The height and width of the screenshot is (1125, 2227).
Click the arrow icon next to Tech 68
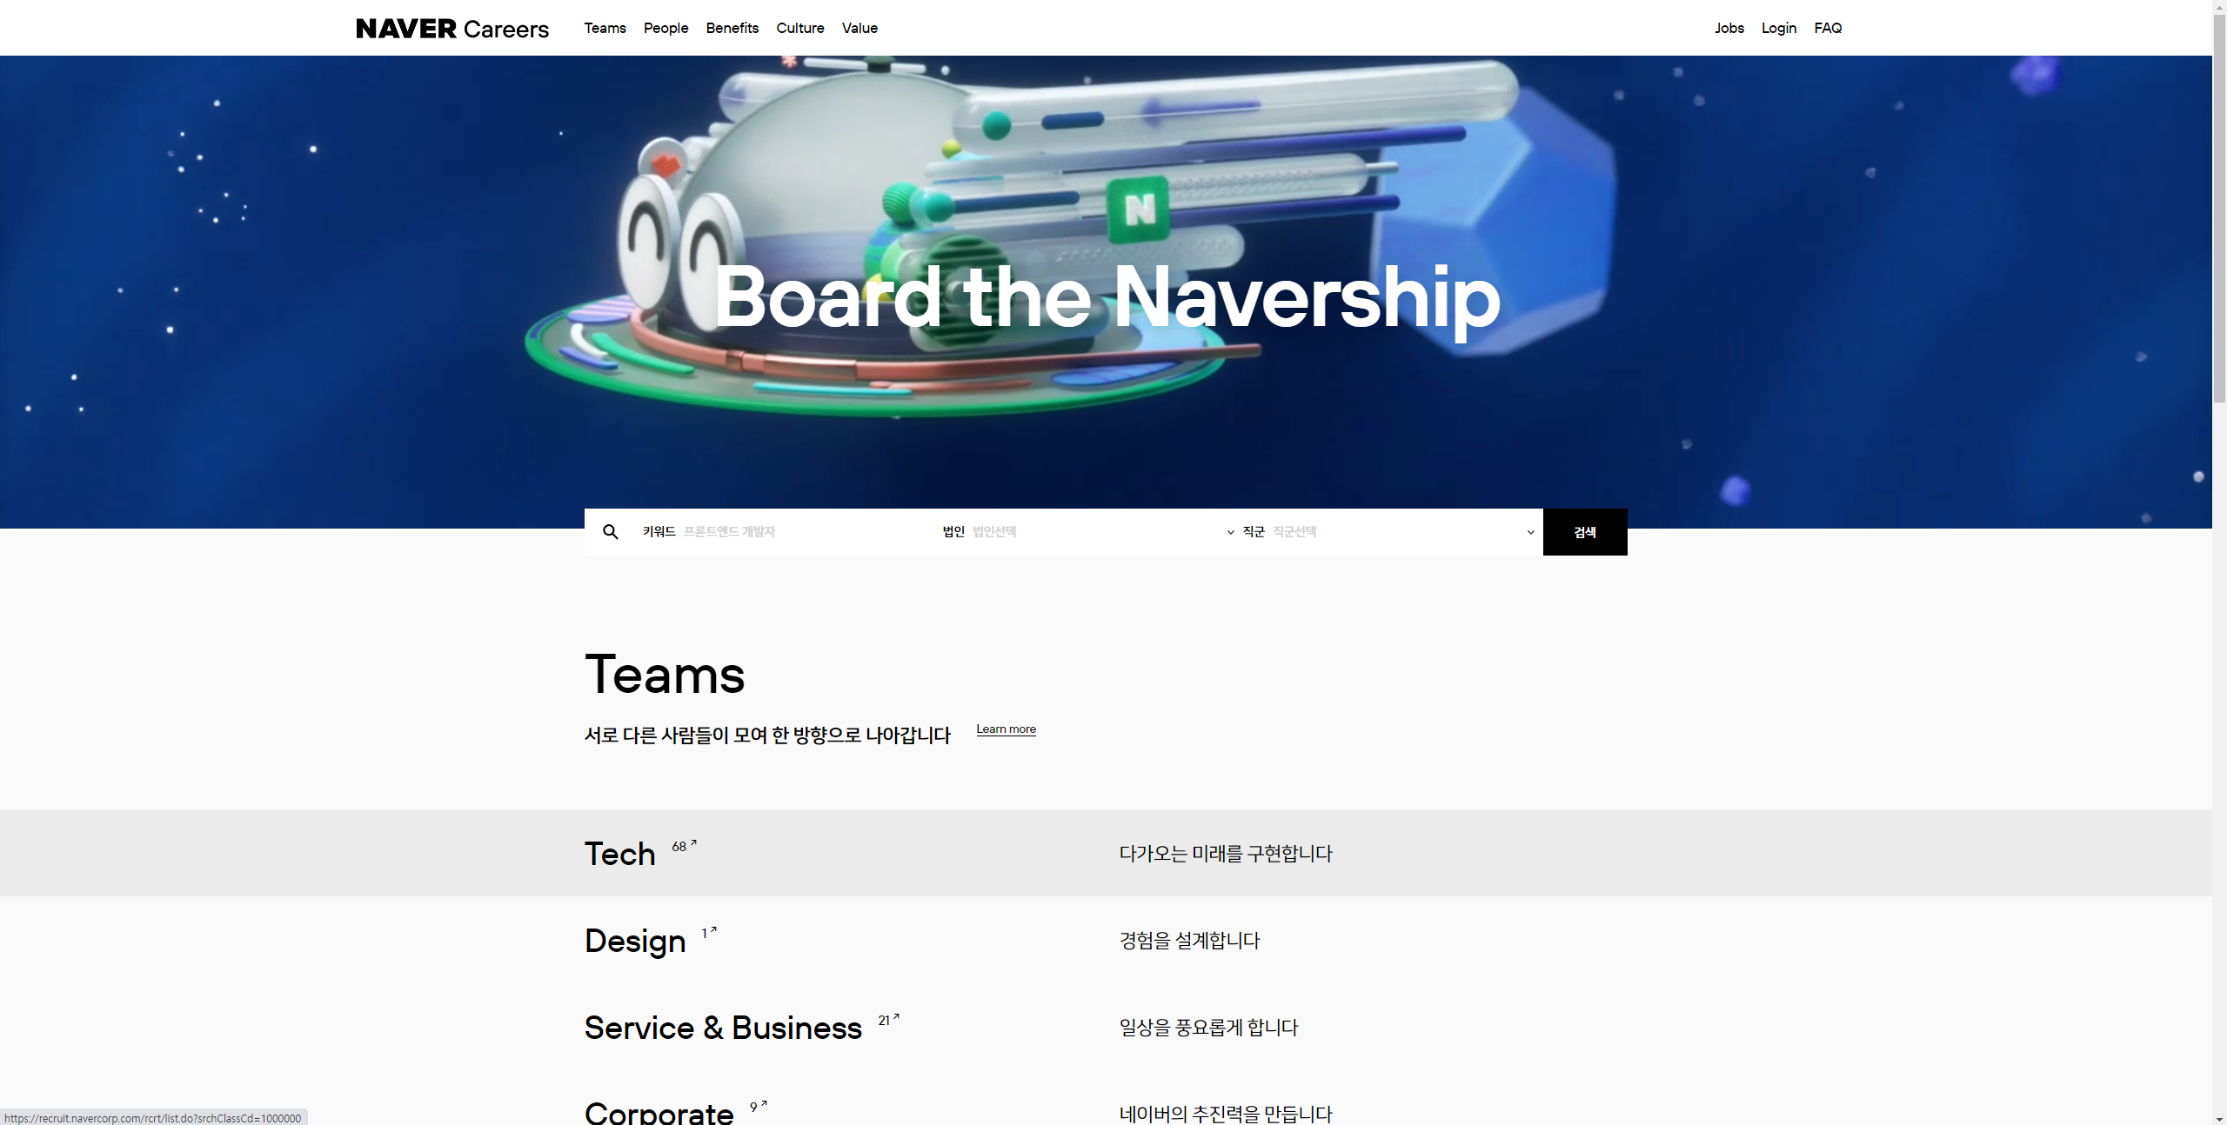click(693, 842)
